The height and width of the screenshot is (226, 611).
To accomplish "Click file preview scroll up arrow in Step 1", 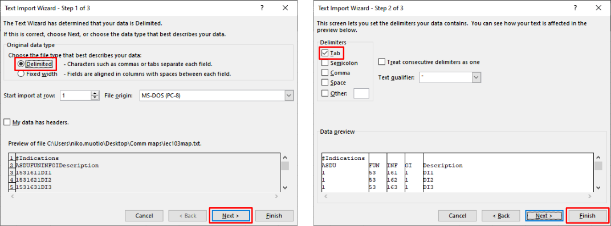I will click(285, 157).
